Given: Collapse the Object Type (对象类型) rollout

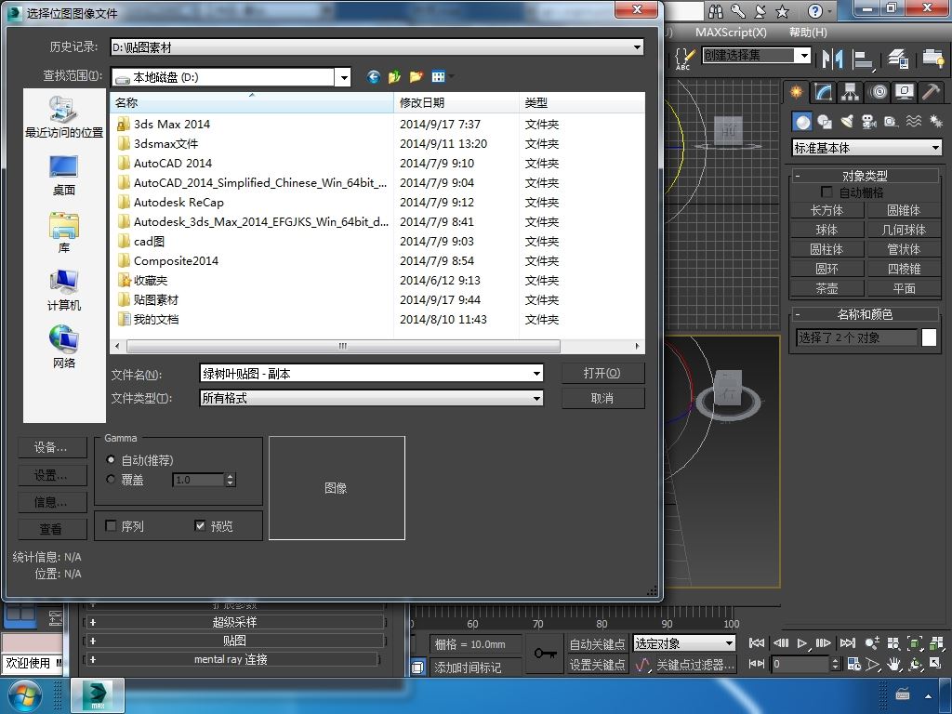Looking at the screenshot, I should (865, 176).
